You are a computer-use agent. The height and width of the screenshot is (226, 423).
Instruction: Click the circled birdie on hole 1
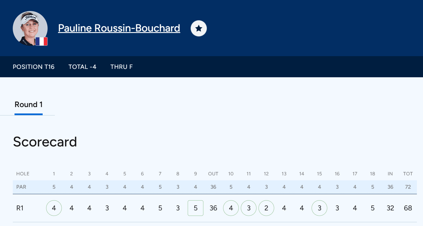click(54, 208)
